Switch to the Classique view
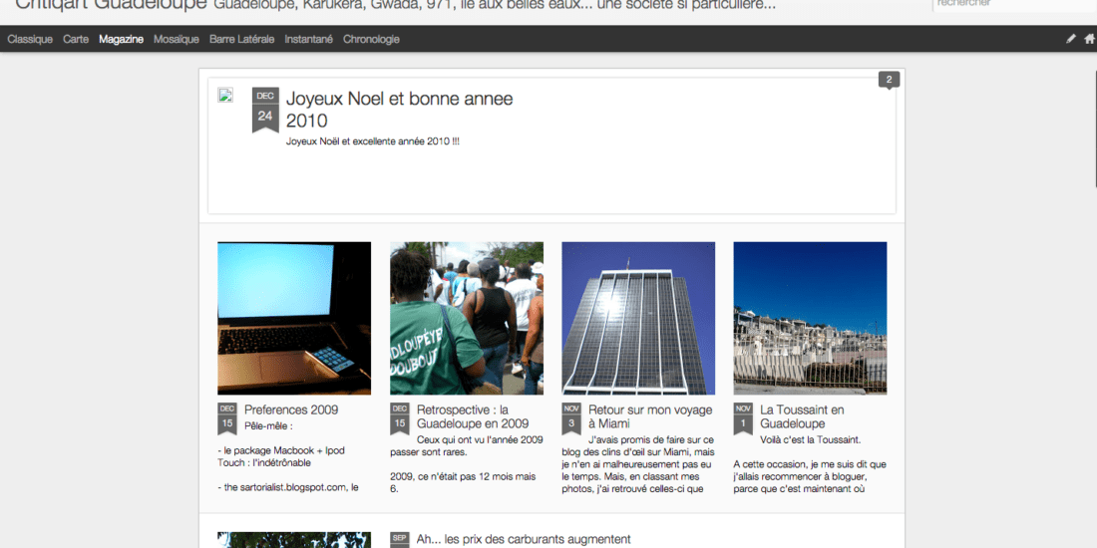Image resolution: width=1097 pixels, height=548 pixels. [x=30, y=39]
